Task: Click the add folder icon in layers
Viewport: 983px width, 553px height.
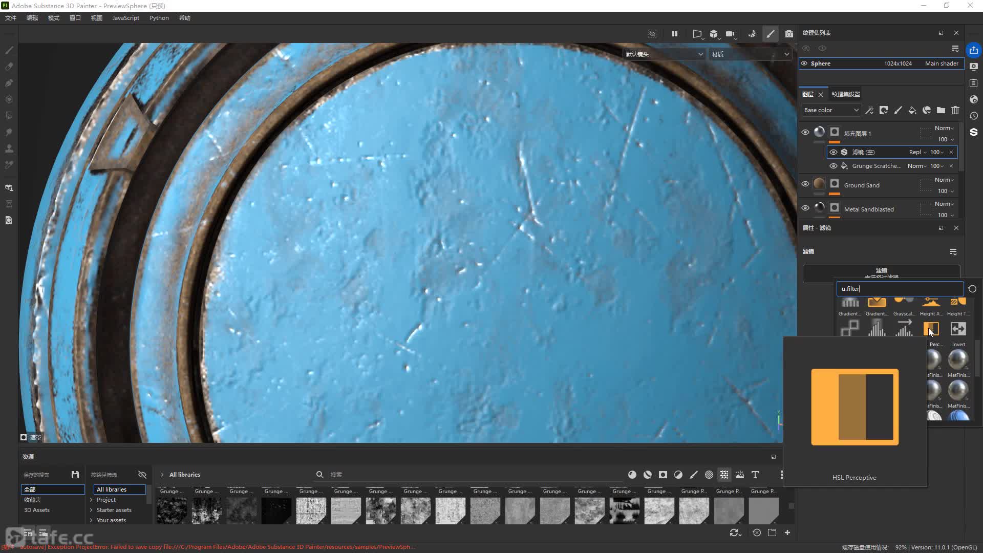Action: point(941,110)
